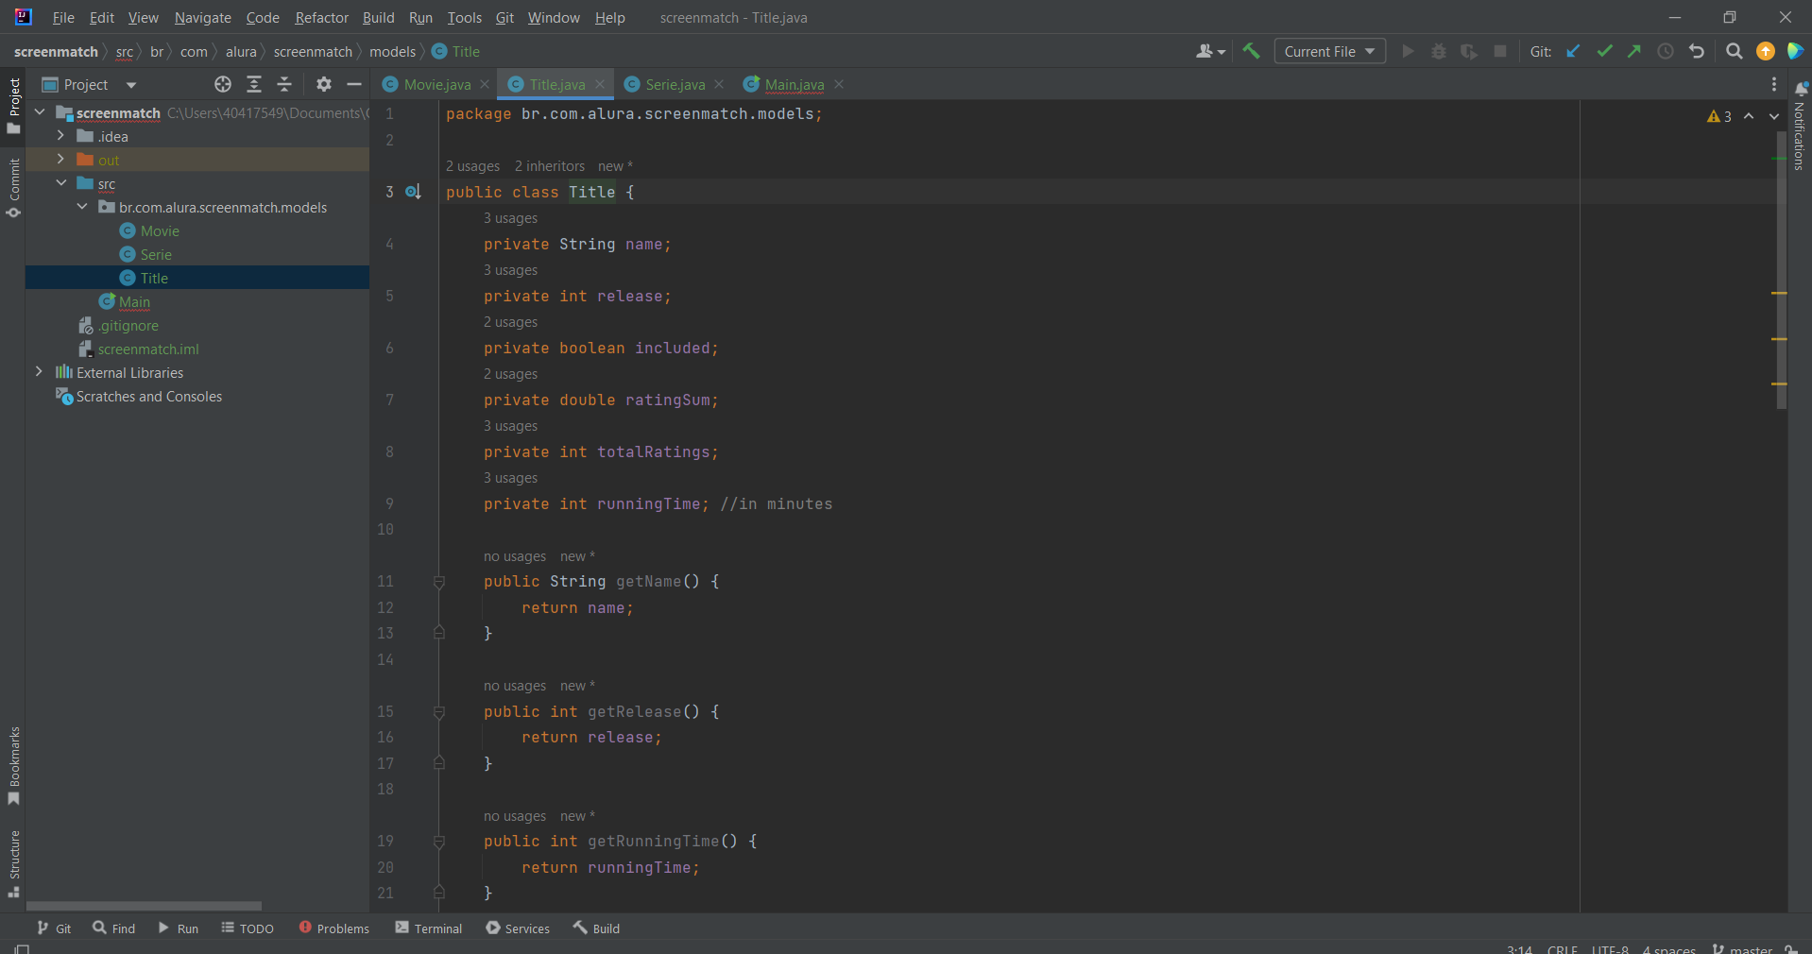
Task: Click the models breadcrumb
Action: [392, 51]
